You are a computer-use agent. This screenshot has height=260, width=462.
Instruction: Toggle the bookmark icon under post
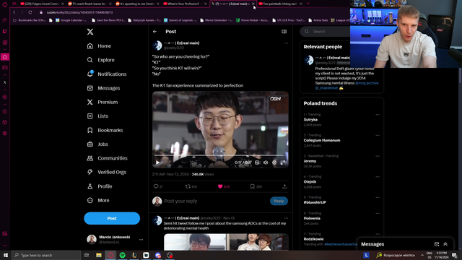point(252,186)
